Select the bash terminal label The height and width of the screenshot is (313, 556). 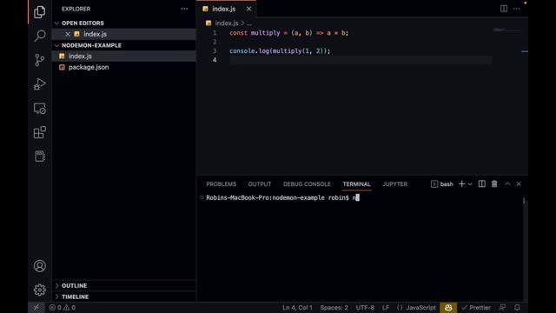[x=442, y=183]
